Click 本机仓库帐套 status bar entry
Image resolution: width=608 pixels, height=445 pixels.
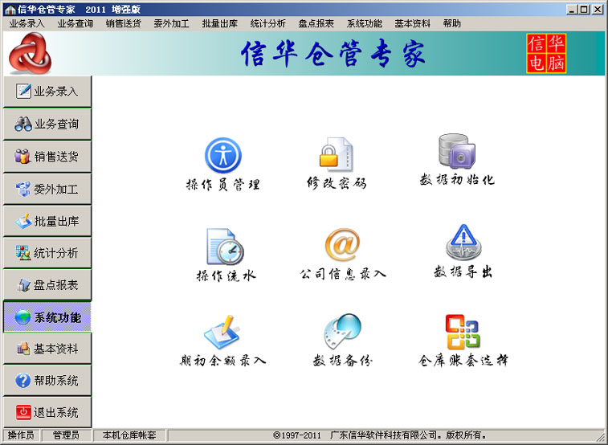(x=129, y=435)
